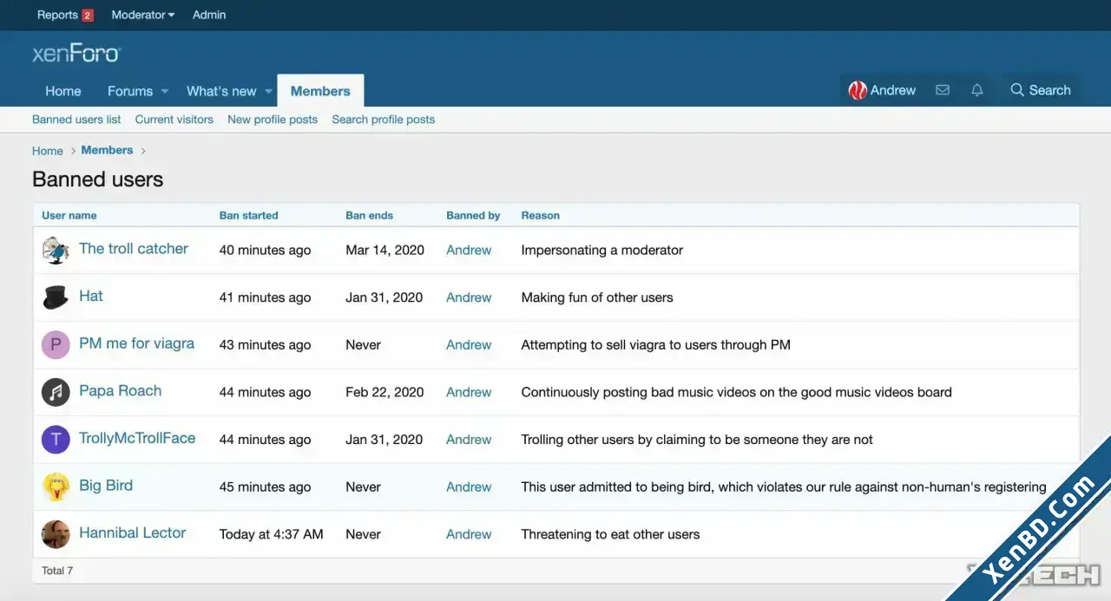Click Andrew in PM me for viagra row
1111x601 pixels.
click(x=469, y=344)
